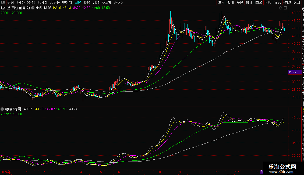Viewport: 304px width, 175px height.
Task: Select the 日线 daily period
Action: pyautogui.click(x=78, y=2)
